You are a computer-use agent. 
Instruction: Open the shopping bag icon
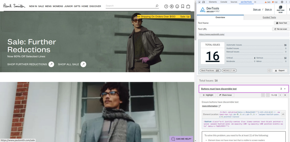(188, 7)
